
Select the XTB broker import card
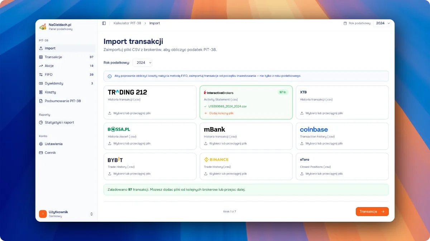click(342, 102)
